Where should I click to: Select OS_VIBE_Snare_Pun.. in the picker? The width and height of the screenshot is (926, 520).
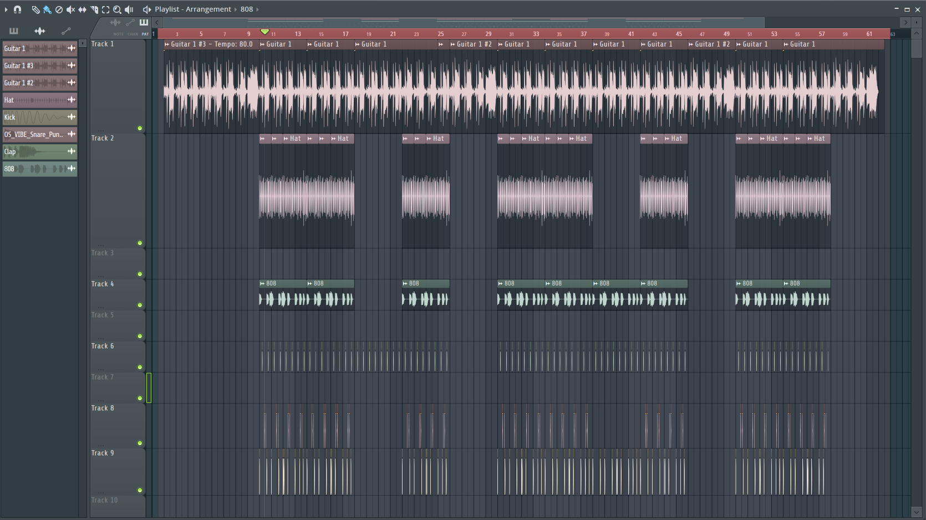(x=40, y=134)
